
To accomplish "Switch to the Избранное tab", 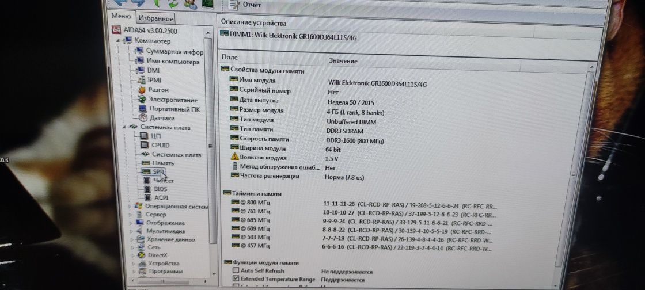I will 155,18.
